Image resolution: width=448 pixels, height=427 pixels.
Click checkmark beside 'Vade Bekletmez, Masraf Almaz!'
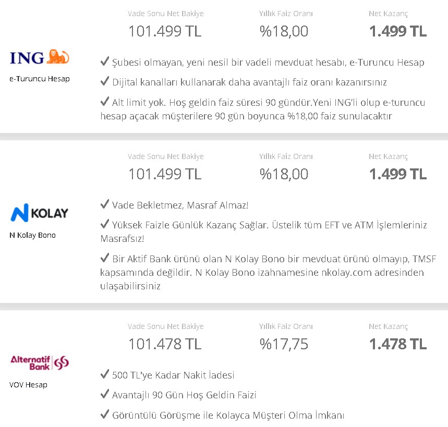pyautogui.click(x=105, y=204)
